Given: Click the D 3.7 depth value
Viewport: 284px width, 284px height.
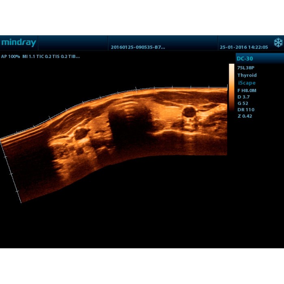Looking at the screenshot, I should click(x=243, y=97).
